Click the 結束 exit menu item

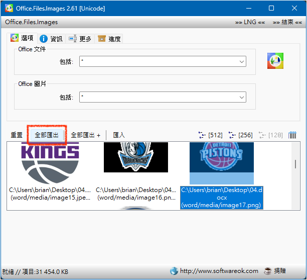click(x=287, y=22)
